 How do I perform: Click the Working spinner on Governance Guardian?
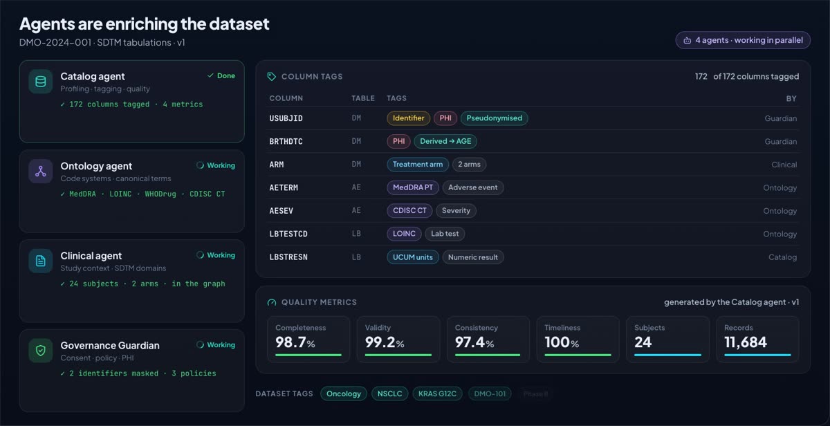pos(200,344)
